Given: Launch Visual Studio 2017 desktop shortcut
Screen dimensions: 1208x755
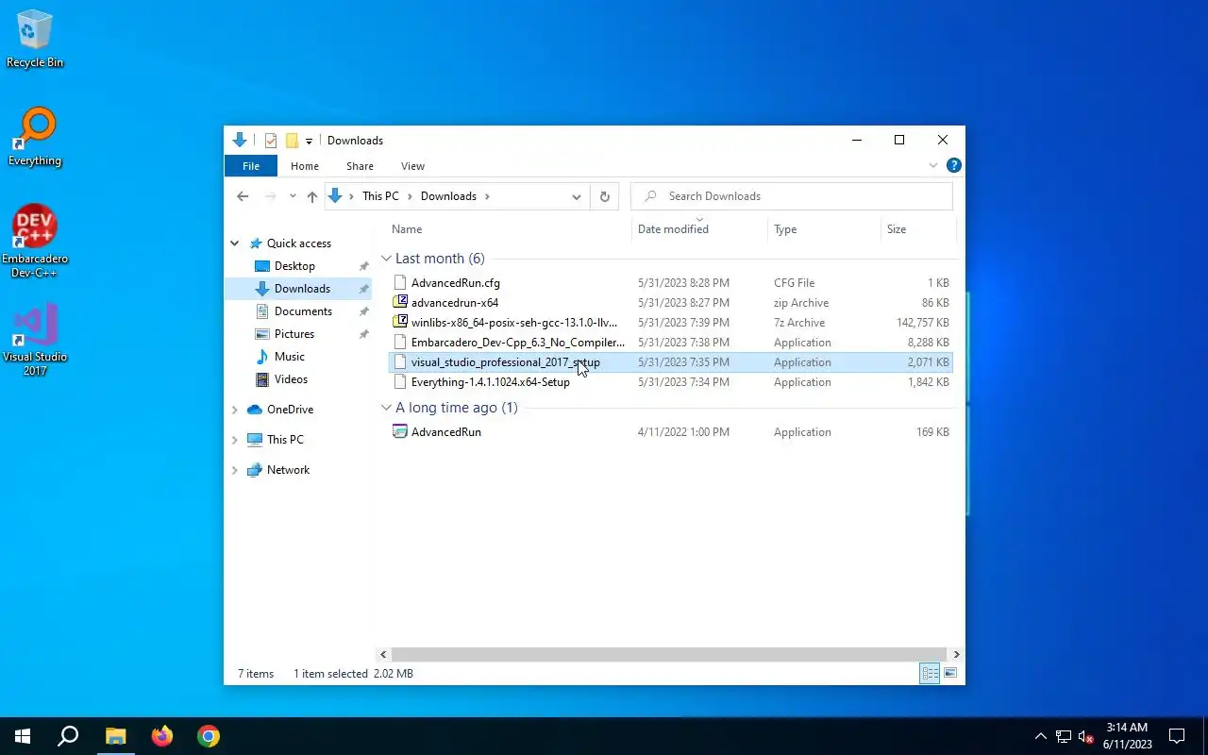Looking at the screenshot, I should click(x=35, y=340).
